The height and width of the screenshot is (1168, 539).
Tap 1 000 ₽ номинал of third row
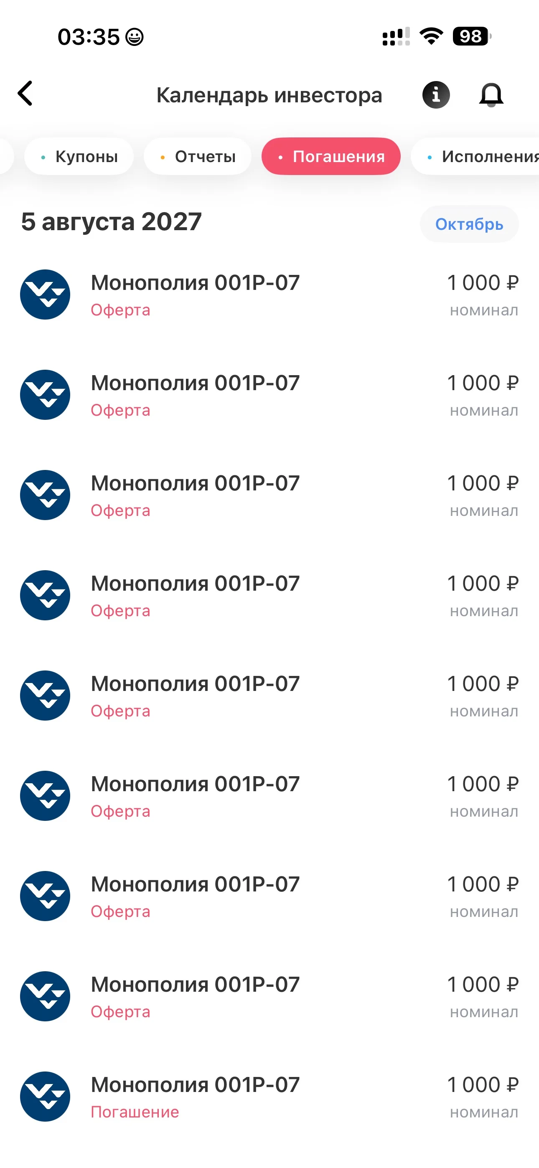click(x=483, y=495)
